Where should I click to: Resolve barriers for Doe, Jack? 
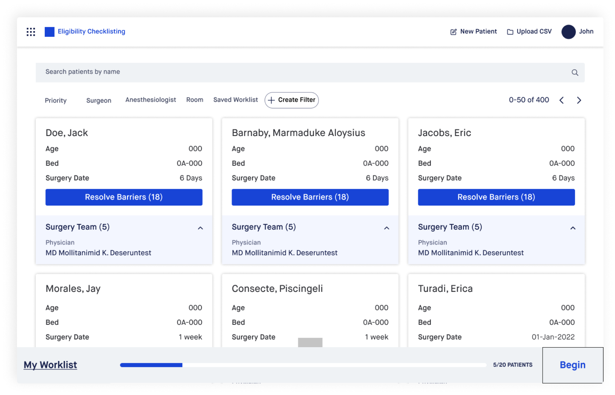(124, 197)
